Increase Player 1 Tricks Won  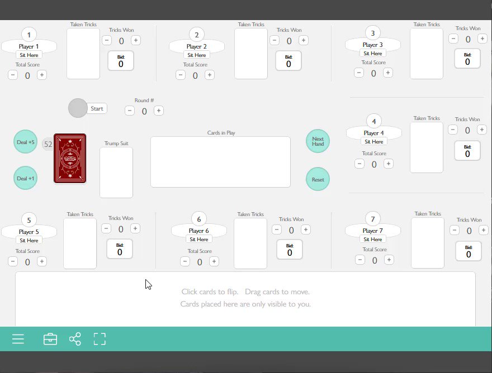click(136, 40)
